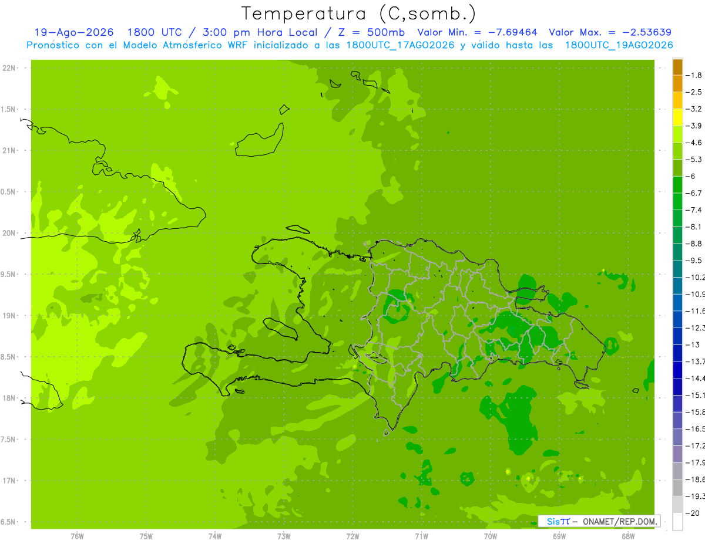Screen dimensions: 705x544
Task: Click the '-6' colorbar label
Action: (691, 176)
